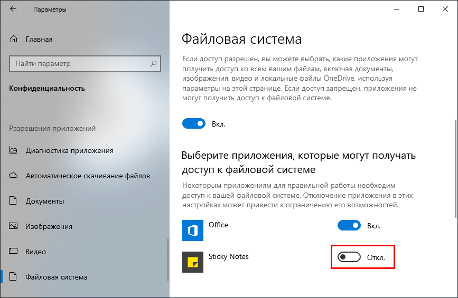The image size is (458, 298).
Task: Open the Главная home icon
Action: tap(14, 39)
